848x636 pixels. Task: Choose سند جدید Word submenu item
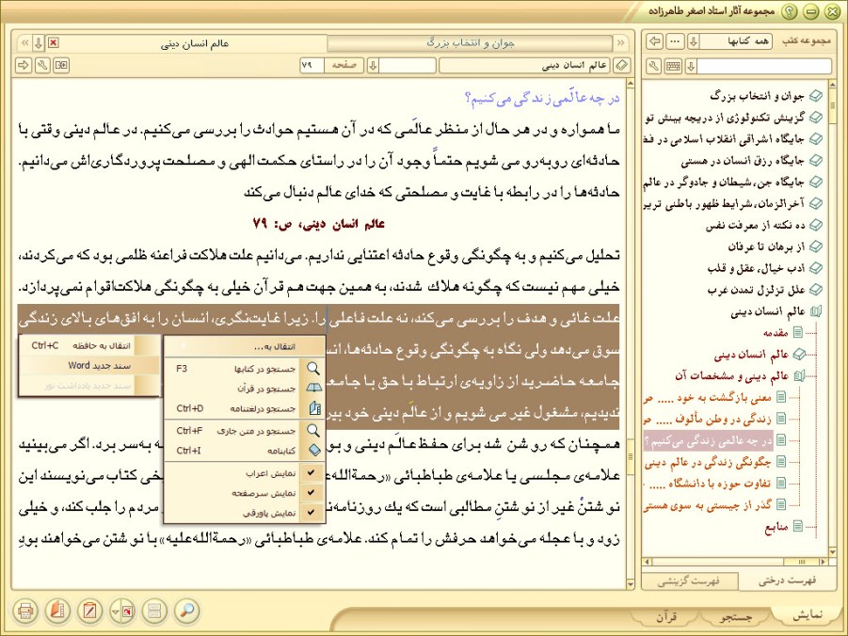(89, 366)
